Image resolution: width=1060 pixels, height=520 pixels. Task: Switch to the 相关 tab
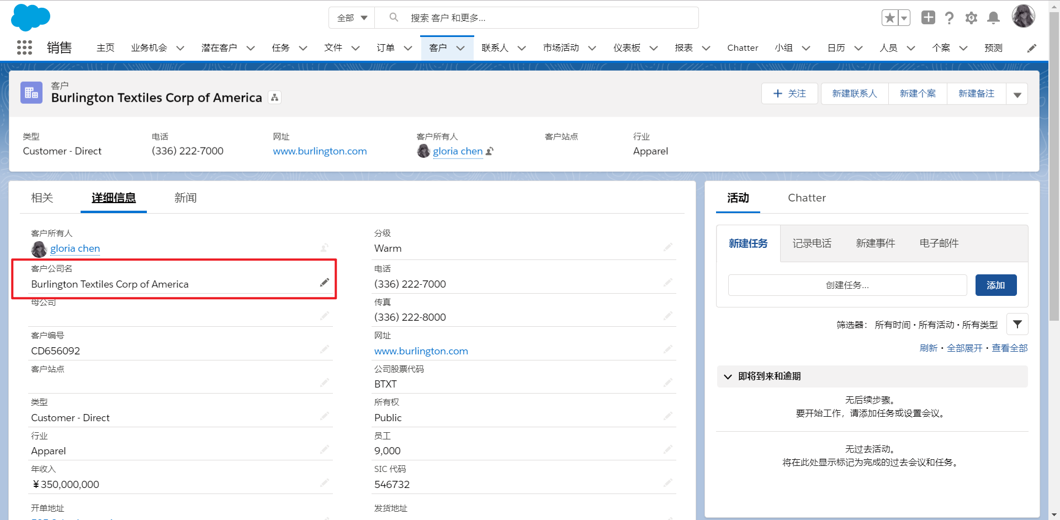(x=41, y=198)
